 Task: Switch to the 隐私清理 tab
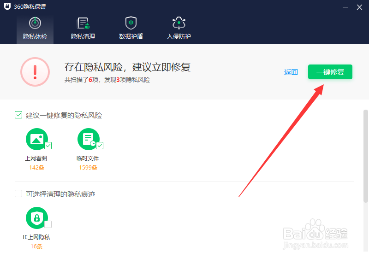[83, 29]
